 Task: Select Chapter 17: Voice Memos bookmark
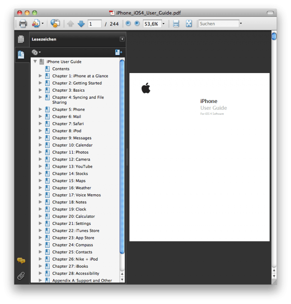pyautogui.click(x=77, y=195)
